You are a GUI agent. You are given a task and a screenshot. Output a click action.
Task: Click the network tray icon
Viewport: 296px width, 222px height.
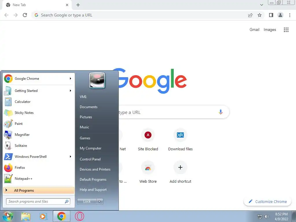pyautogui.click(x=260, y=217)
